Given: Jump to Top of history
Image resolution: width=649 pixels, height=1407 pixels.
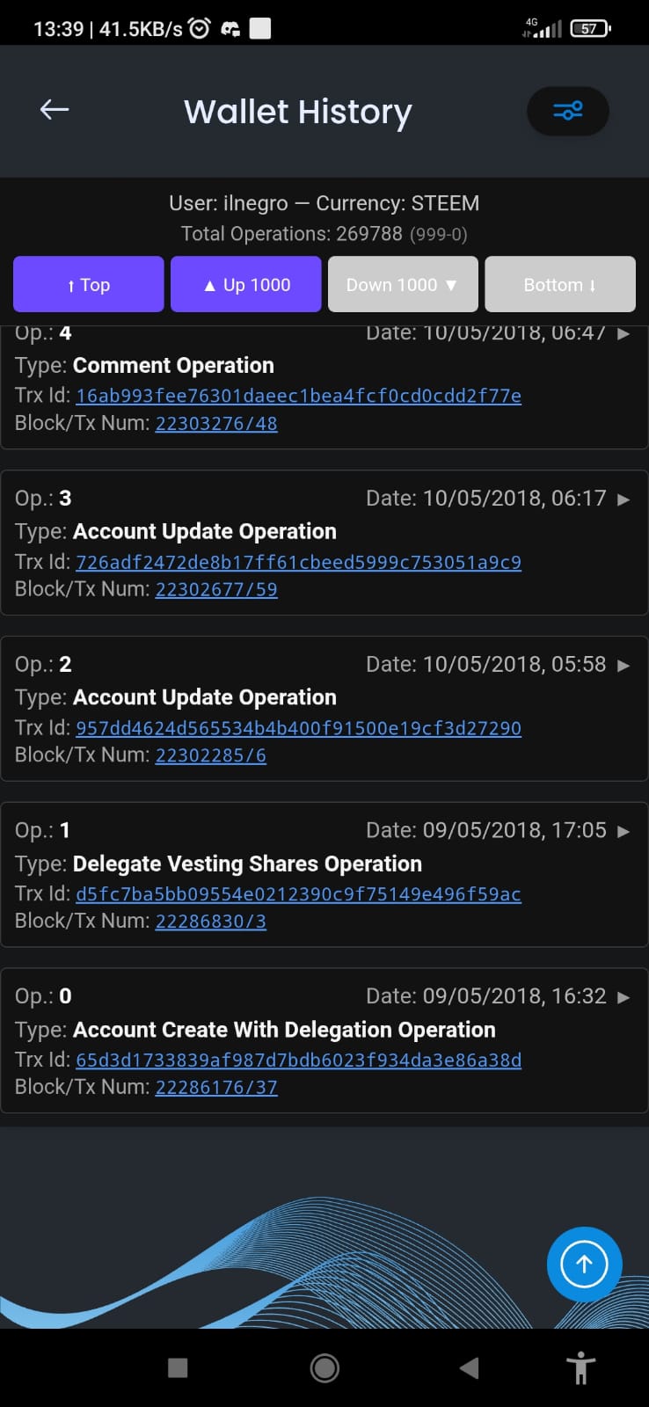Looking at the screenshot, I should 89,284.
